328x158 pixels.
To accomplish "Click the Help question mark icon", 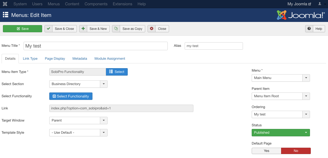I will pos(309,29).
